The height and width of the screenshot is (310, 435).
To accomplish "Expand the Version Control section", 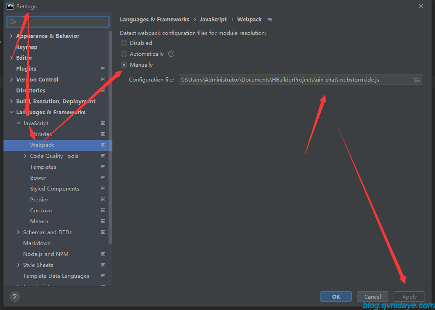I will tap(11, 79).
